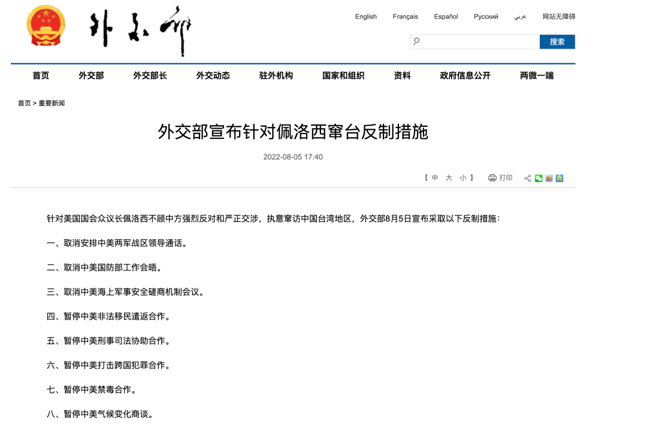This screenshot has width=647, height=444.
Task: Open the 两微一端 section
Action: (x=535, y=75)
